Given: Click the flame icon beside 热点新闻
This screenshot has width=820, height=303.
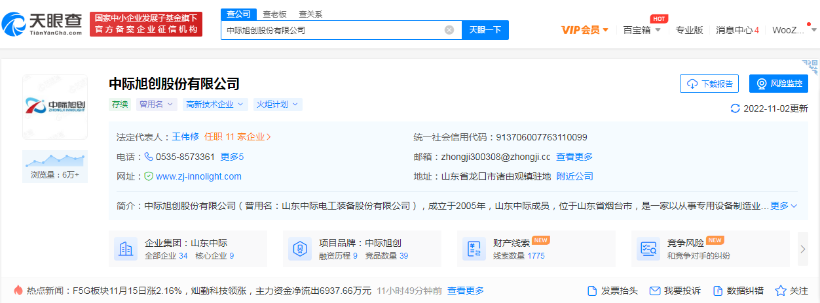Looking at the screenshot, I should [x=18, y=291].
